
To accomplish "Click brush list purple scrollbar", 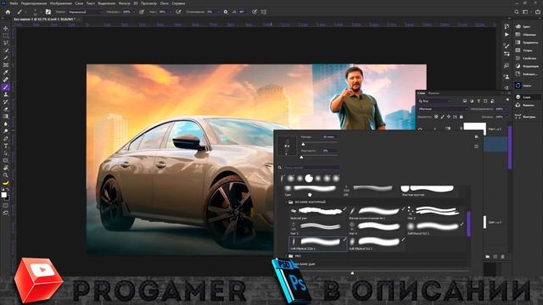I will click(x=468, y=224).
